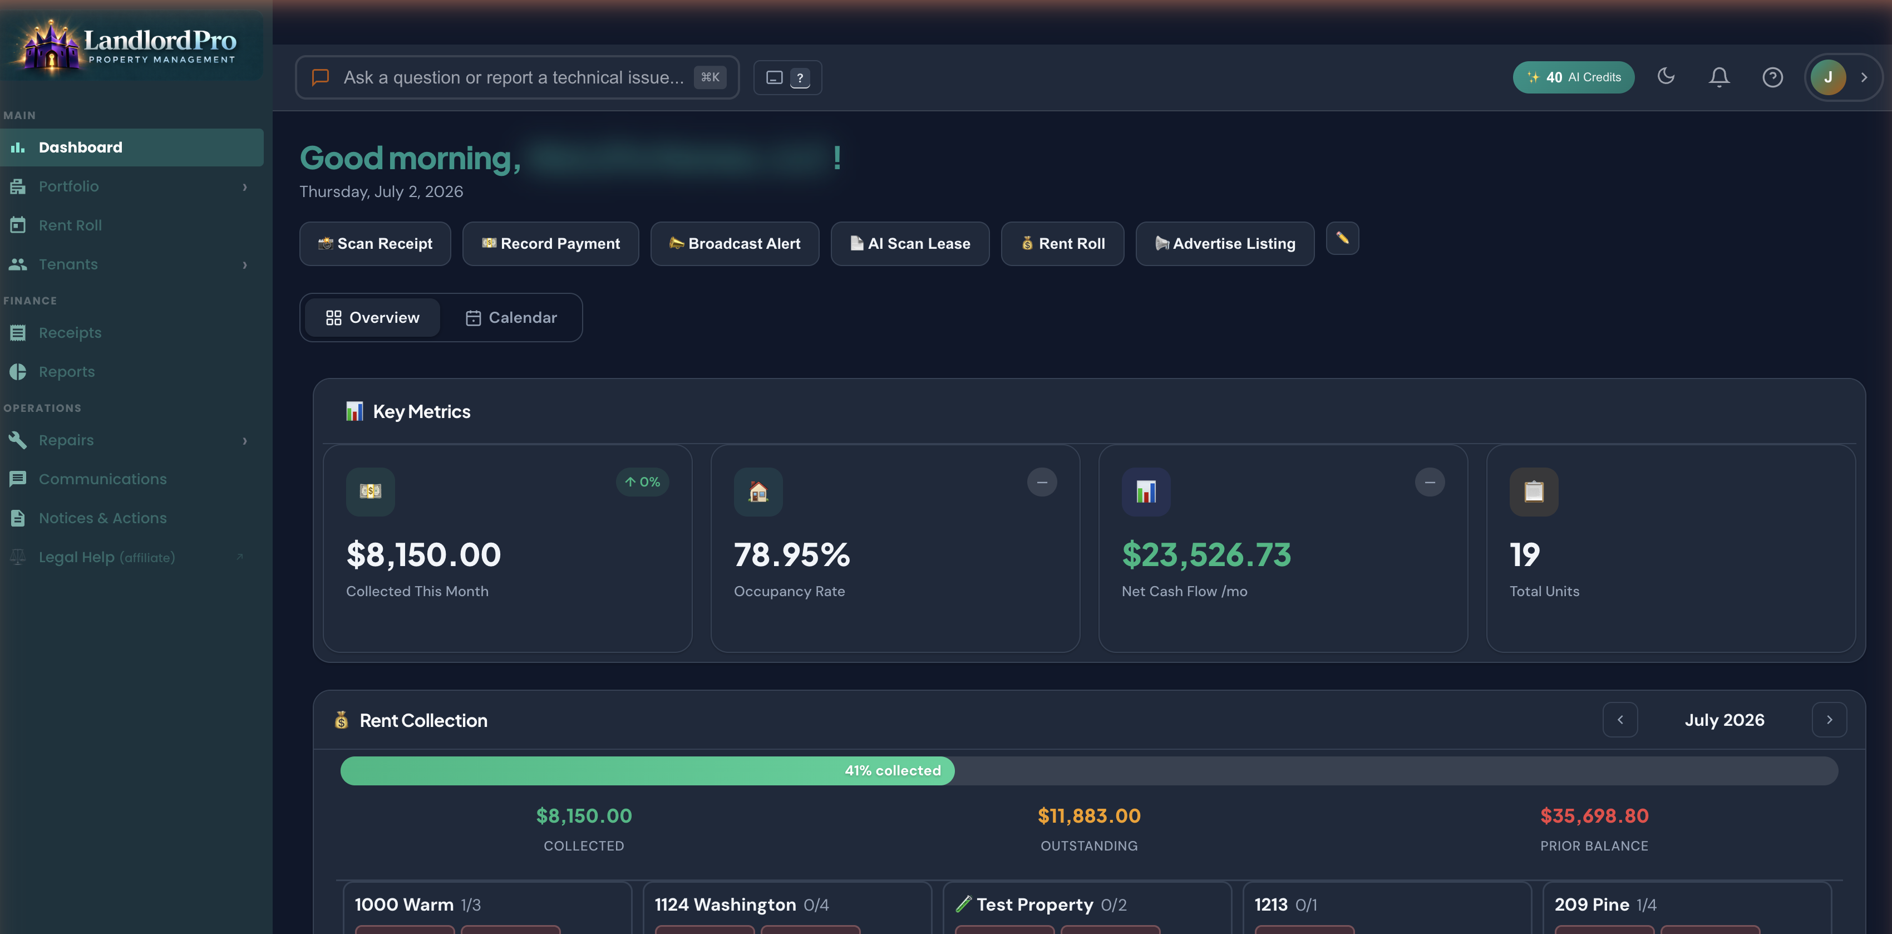Open the Portfolio sidebar item
Image resolution: width=1892 pixels, height=934 pixels.
[x=131, y=186]
